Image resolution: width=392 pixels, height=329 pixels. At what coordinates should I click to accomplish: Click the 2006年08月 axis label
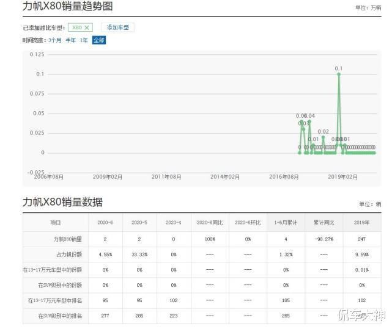click(x=49, y=177)
